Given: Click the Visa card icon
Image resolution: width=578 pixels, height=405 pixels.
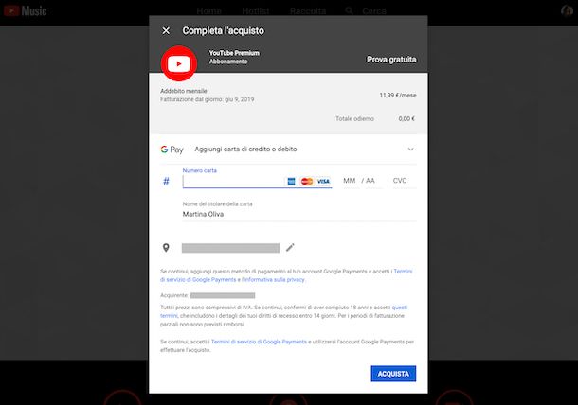Looking at the screenshot, I should coord(323,181).
